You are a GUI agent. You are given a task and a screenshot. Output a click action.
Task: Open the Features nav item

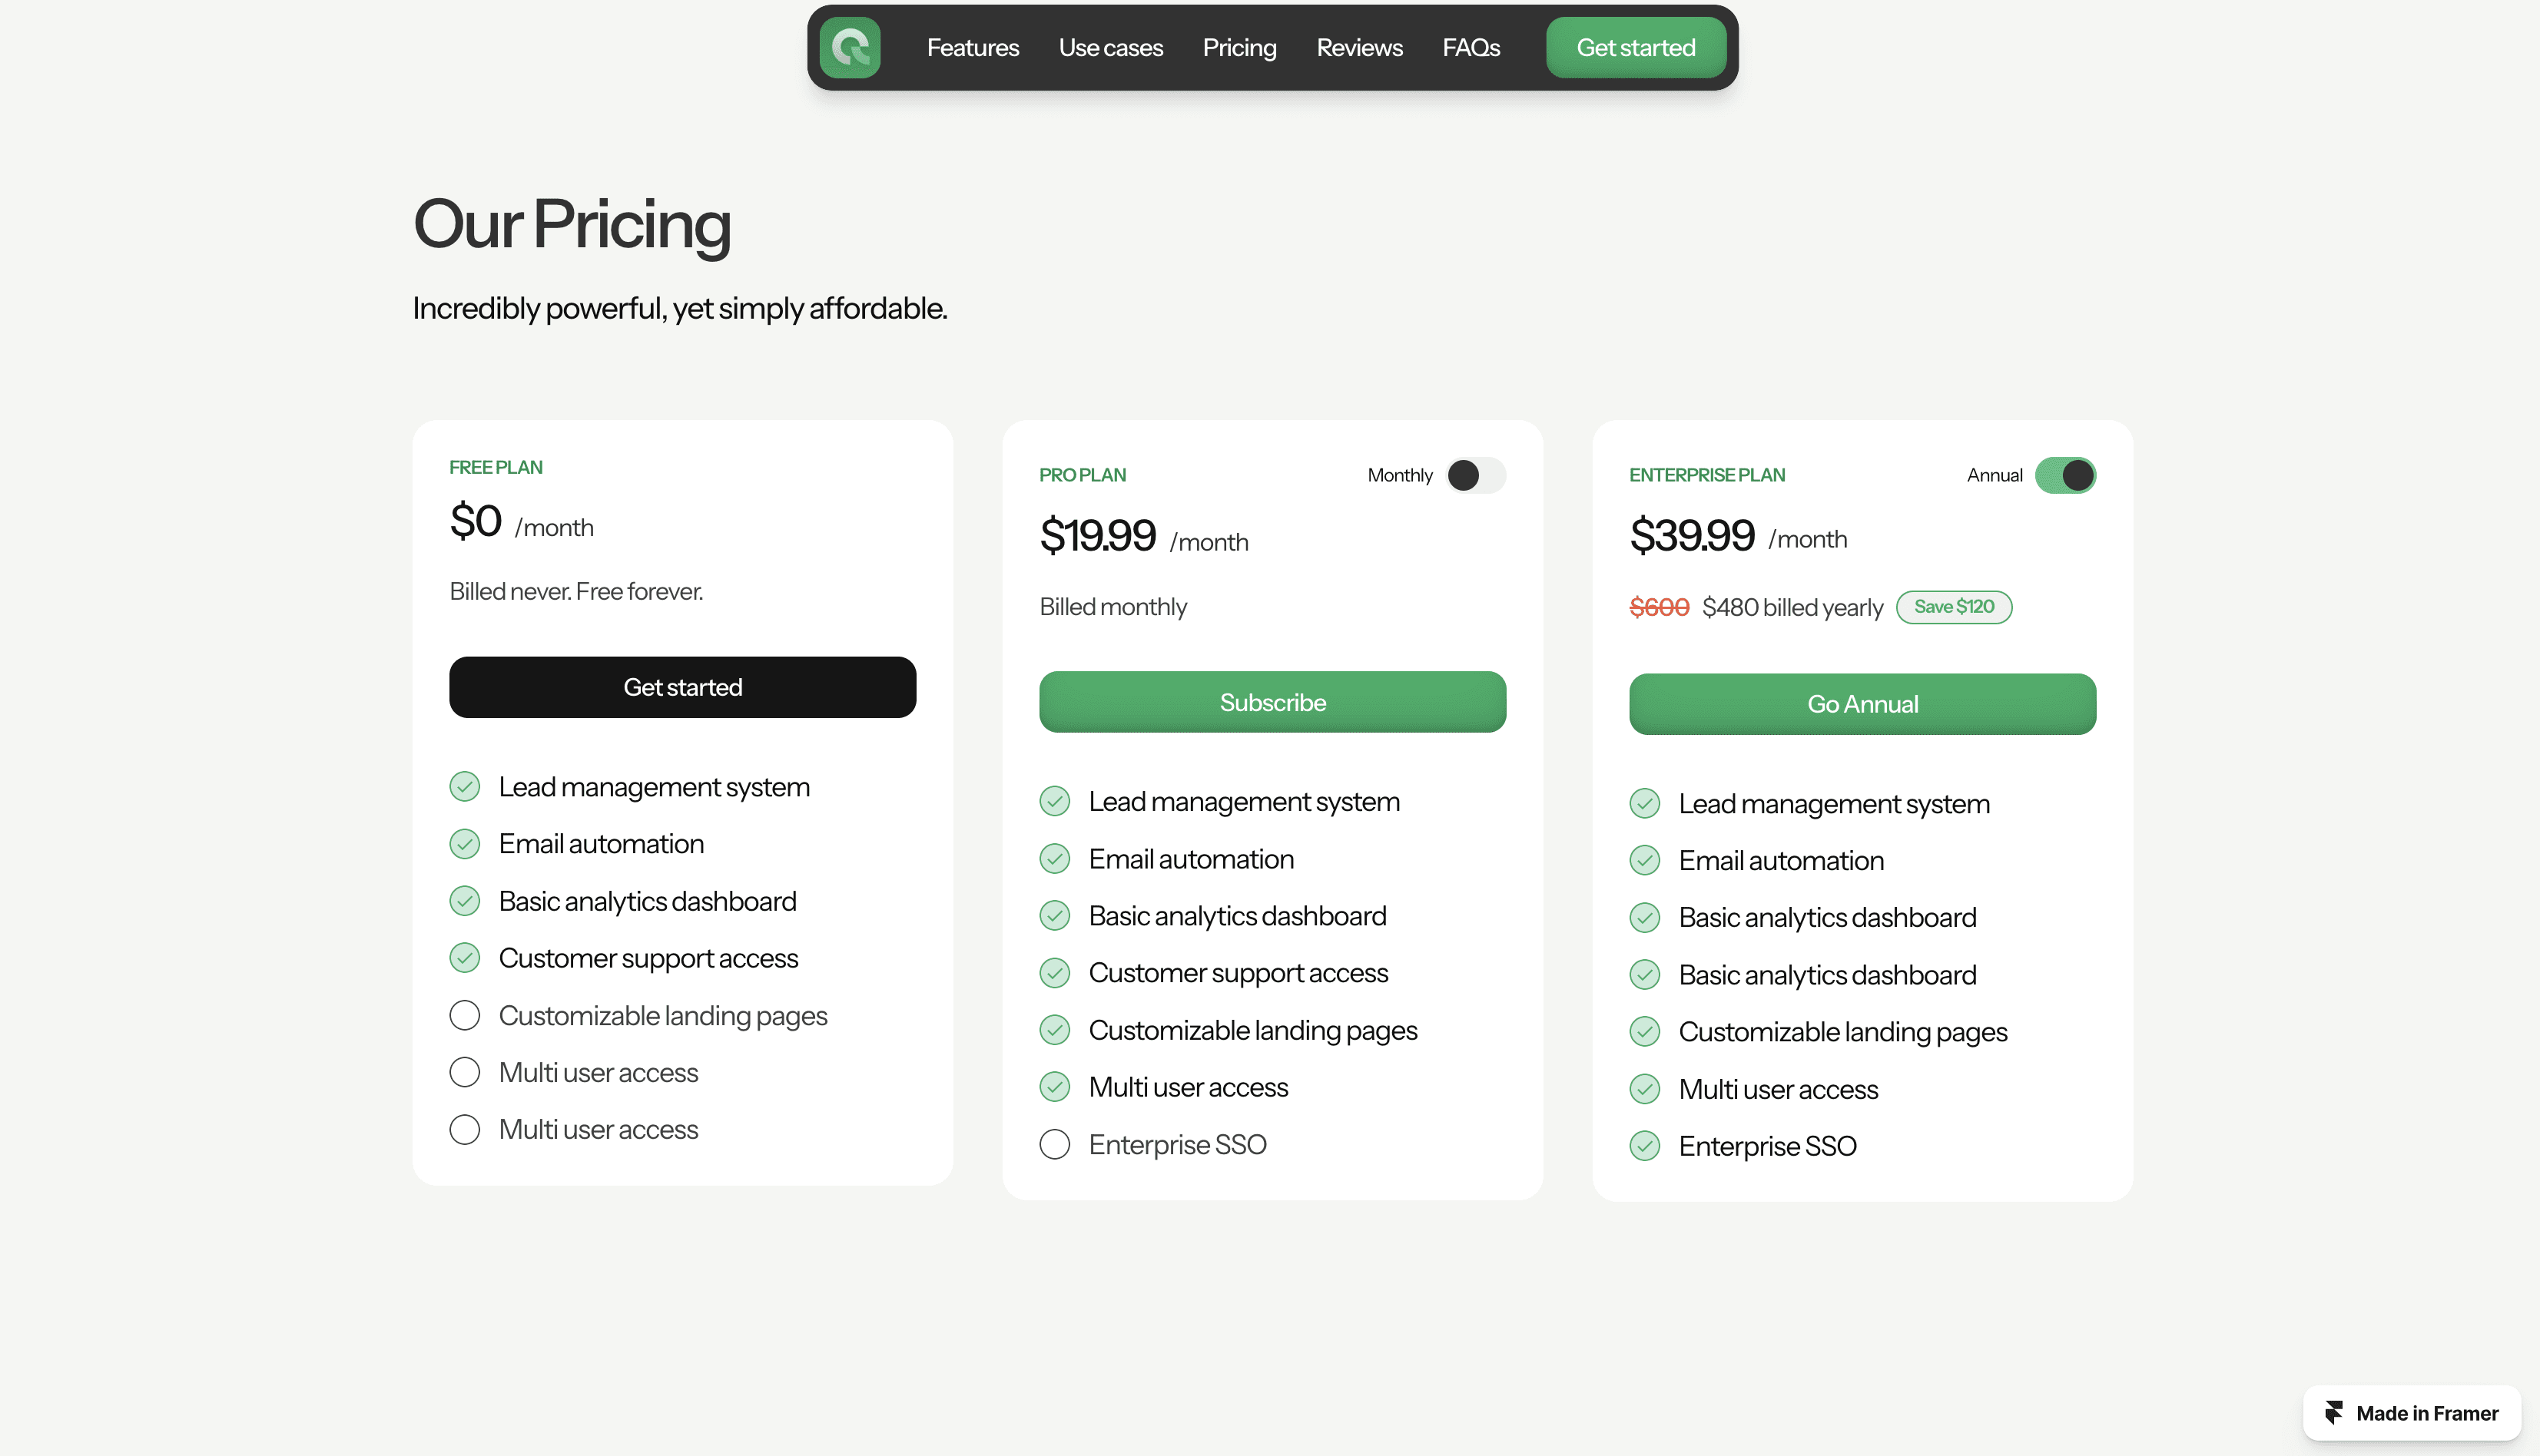973,47
